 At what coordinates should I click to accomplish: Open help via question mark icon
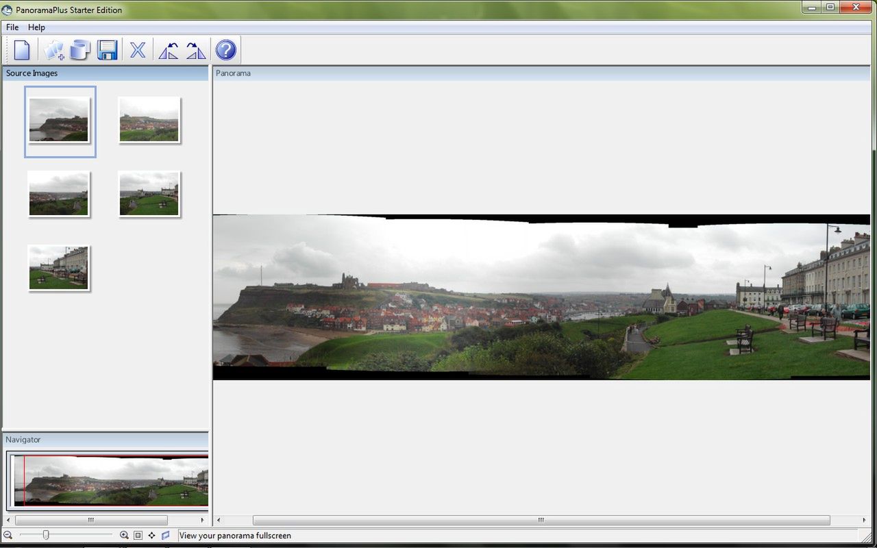(x=225, y=50)
